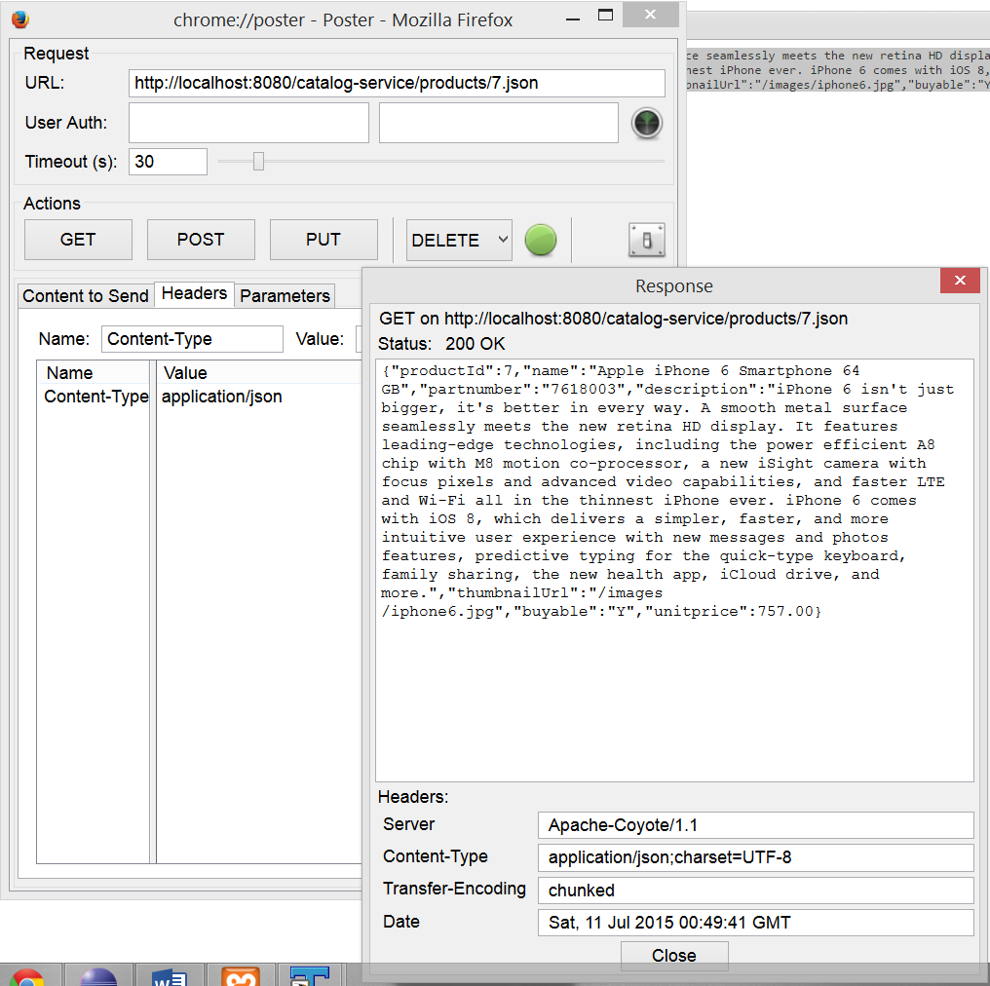This screenshot has width=990, height=986.
Task: Click the response Content-Type value field
Action: pos(756,857)
